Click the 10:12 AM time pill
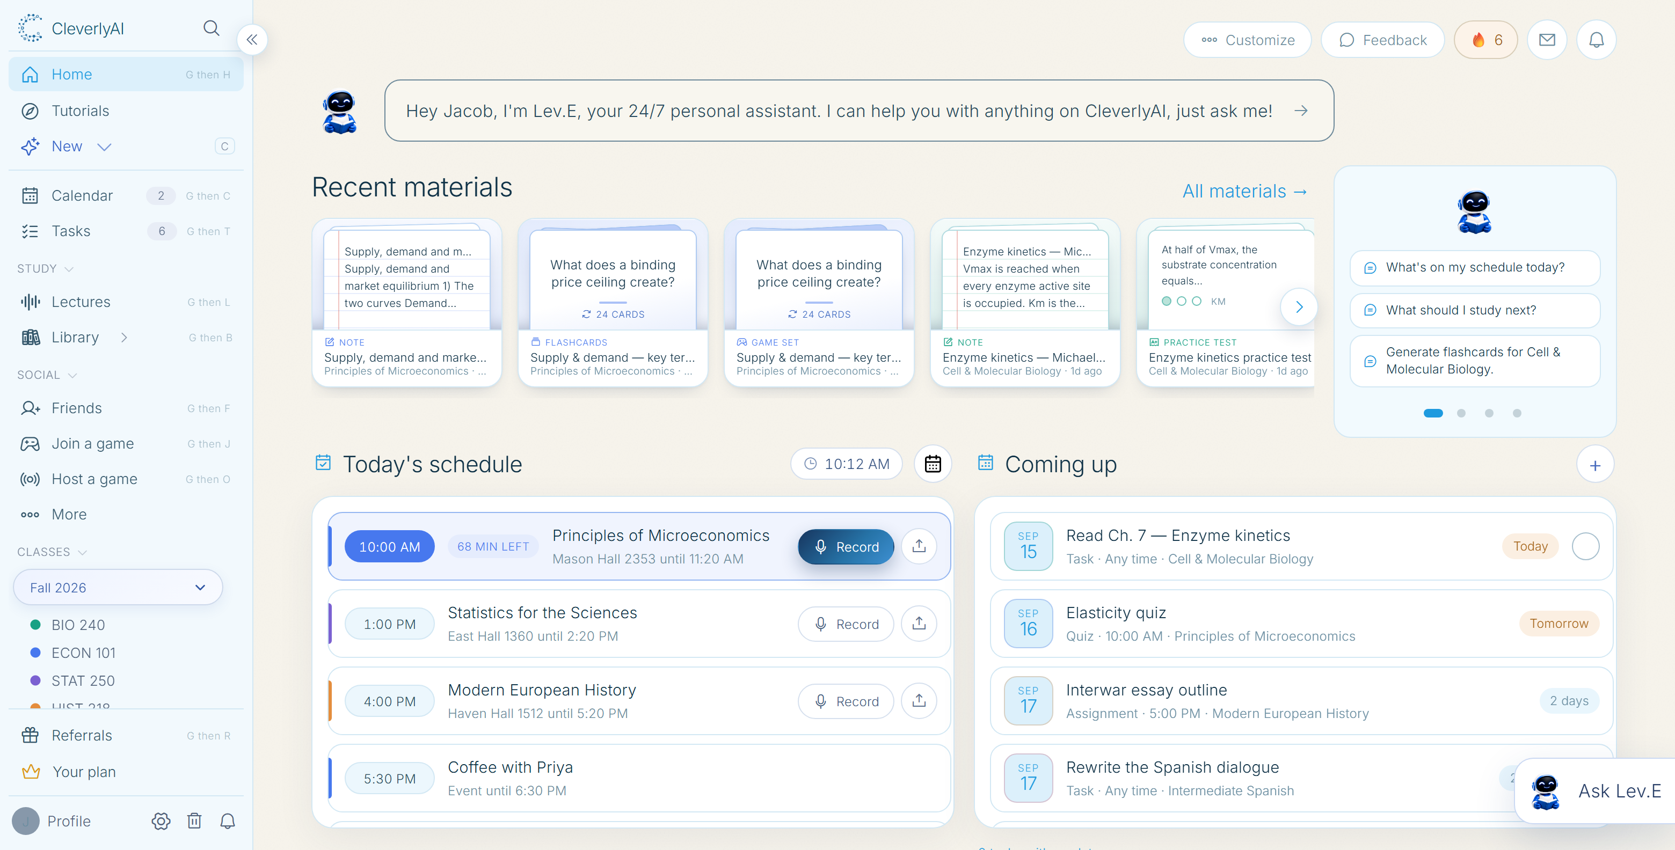1675x850 pixels. click(x=846, y=464)
